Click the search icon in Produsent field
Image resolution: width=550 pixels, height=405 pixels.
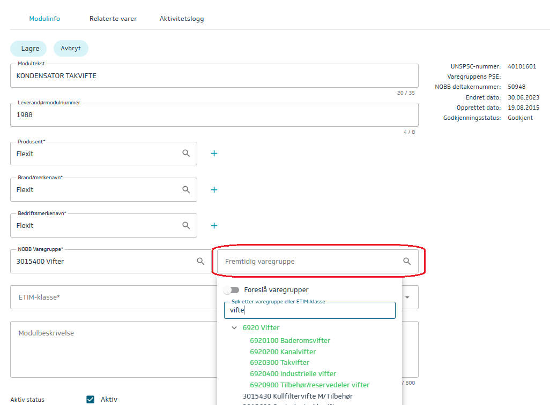[x=186, y=154]
